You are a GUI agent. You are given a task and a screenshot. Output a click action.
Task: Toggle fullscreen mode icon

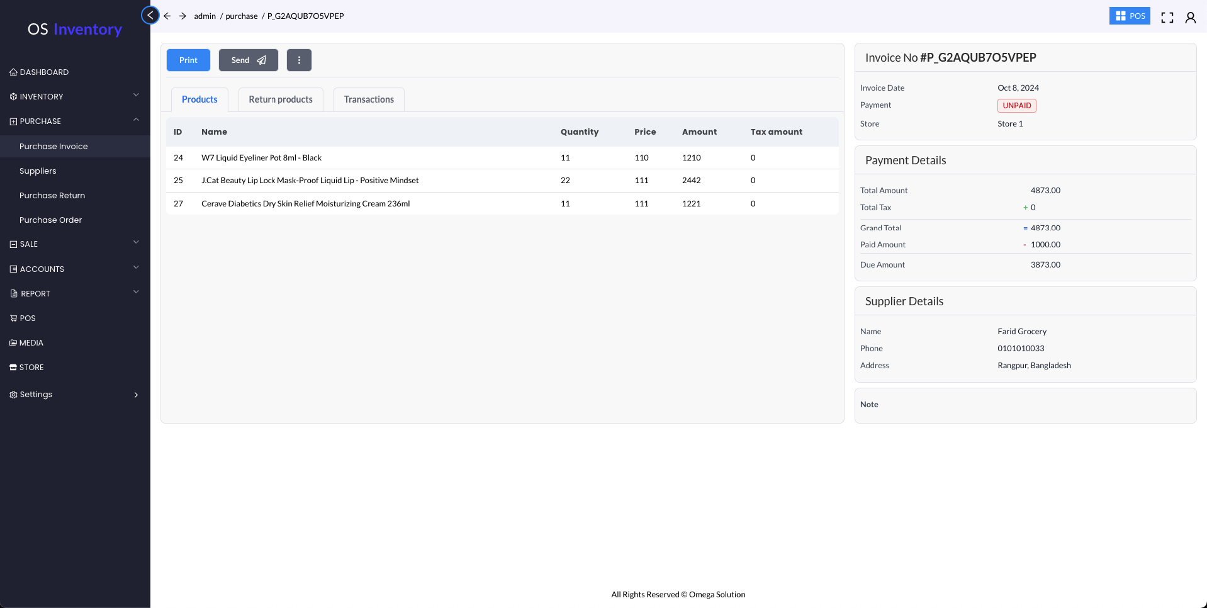point(1167,18)
